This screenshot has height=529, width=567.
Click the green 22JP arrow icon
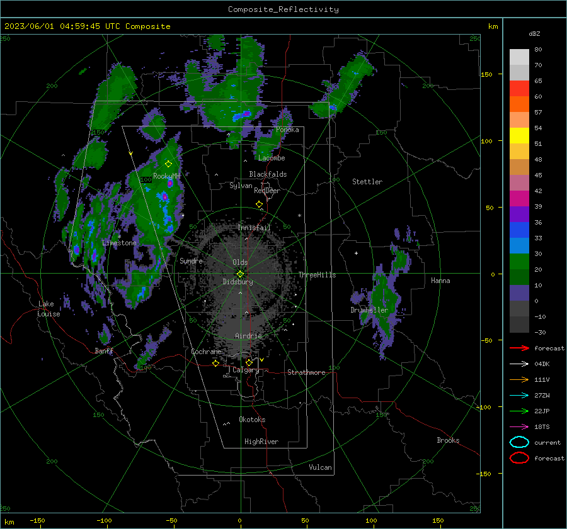[x=519, y=411]
